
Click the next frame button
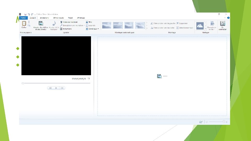click(62, 88)
